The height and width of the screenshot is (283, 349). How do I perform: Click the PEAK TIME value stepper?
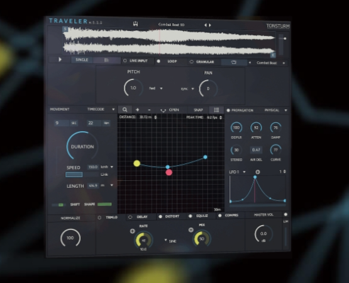pos(221,117)
